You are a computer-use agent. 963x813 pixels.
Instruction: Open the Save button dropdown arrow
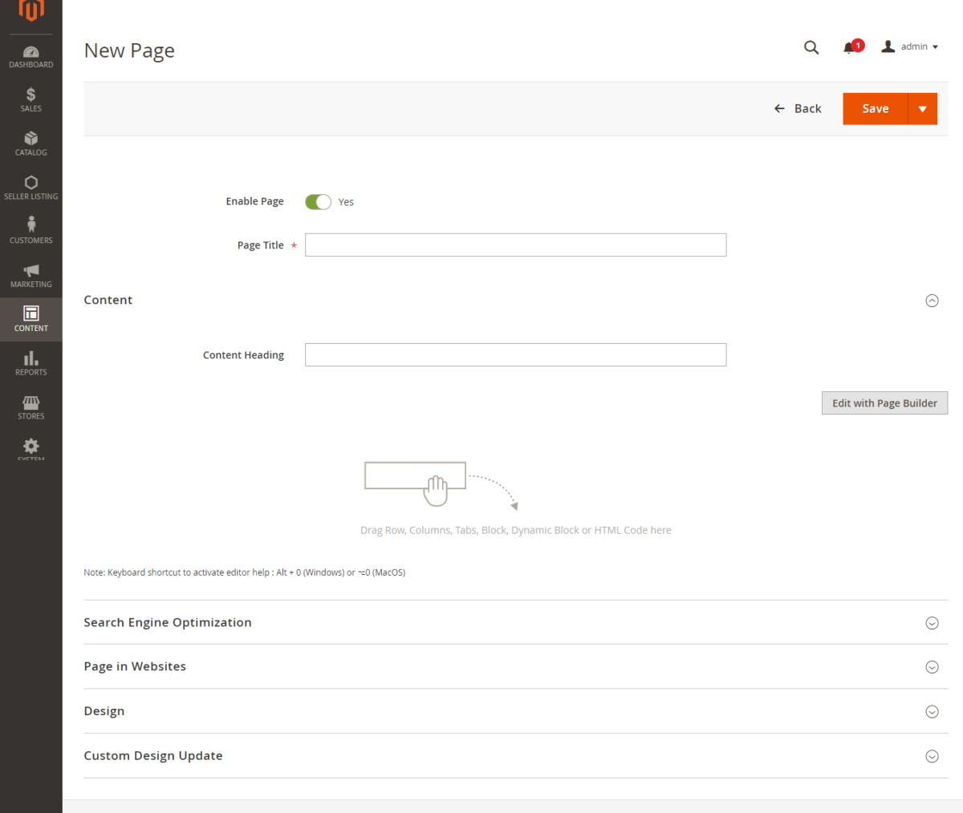[x=923, y=109]
